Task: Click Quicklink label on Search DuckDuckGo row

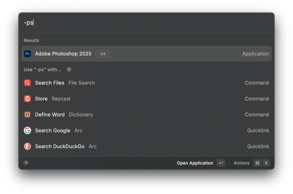Action: coord(258,146)
